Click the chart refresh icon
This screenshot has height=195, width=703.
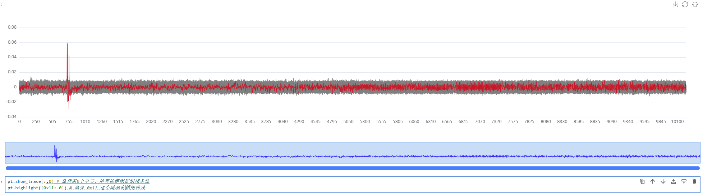[x=685, y=4]
